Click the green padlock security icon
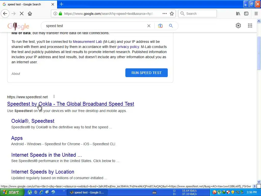261x196 pixels. (61, 14)
